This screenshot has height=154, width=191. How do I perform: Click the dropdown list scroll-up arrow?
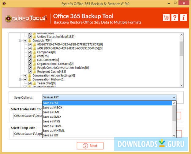pyautogui.click(x=174, y=103)
